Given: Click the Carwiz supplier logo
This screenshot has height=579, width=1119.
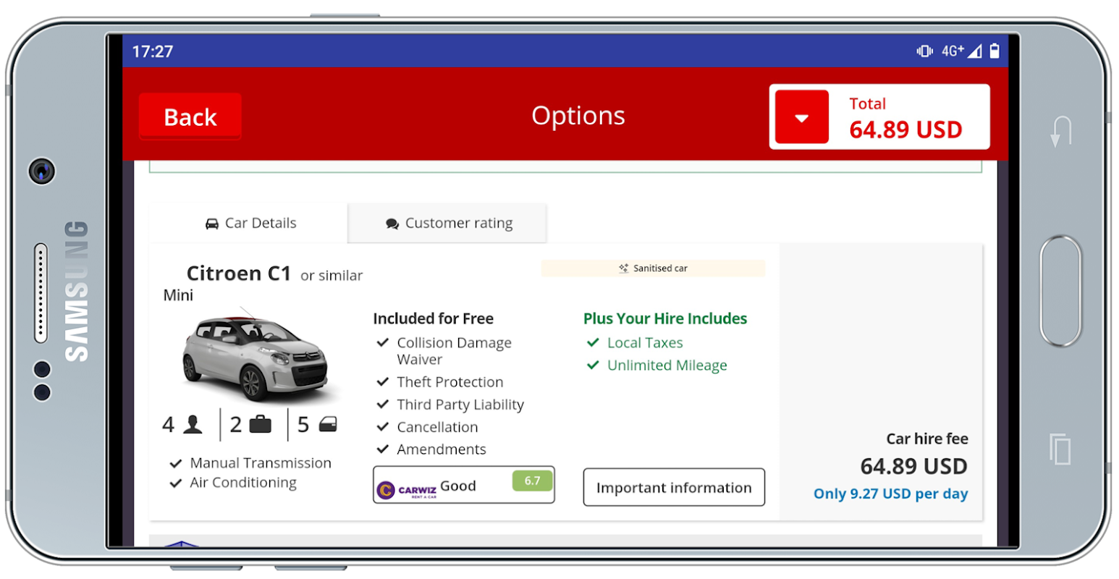Looking at the screenshot, I should (x=407, y=490).
